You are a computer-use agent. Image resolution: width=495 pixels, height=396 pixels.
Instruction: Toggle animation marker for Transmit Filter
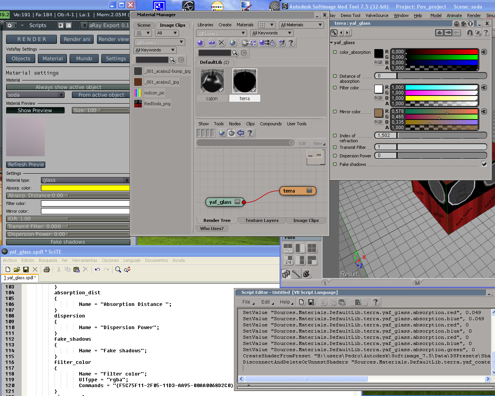(x=335, y=147)
